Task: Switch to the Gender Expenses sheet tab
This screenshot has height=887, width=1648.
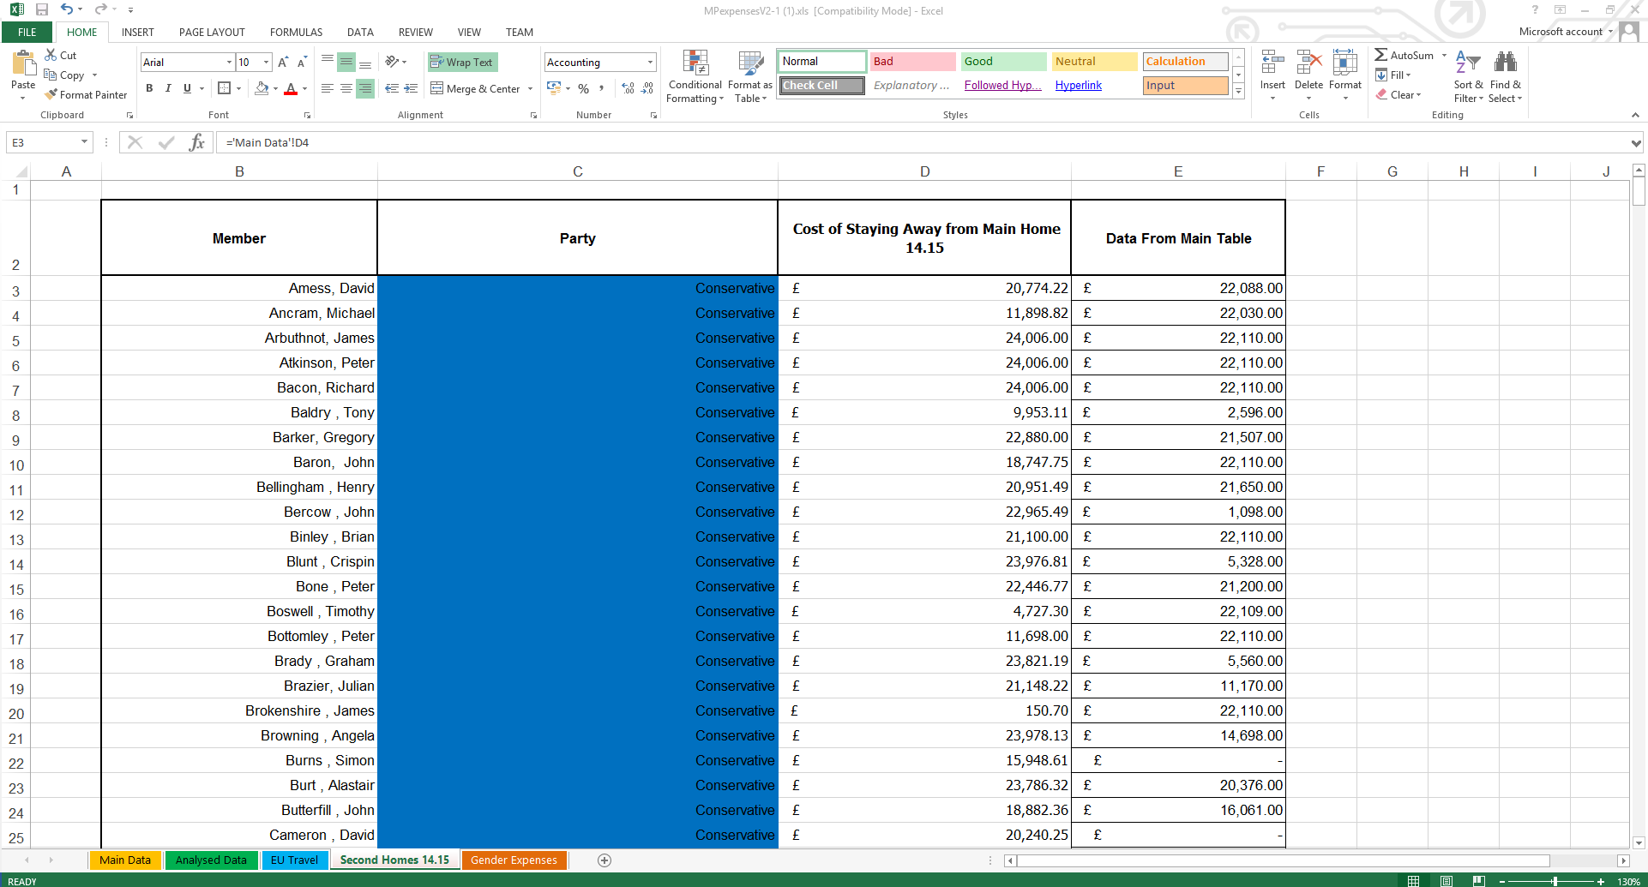Action: [x=514, y=860]
